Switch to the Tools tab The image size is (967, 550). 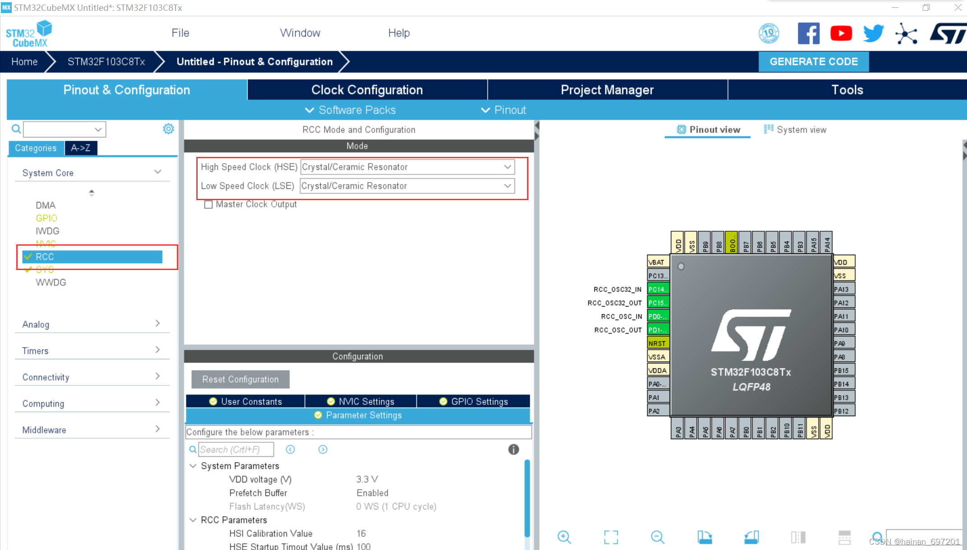pyautogui.click(x=847, y=90)
